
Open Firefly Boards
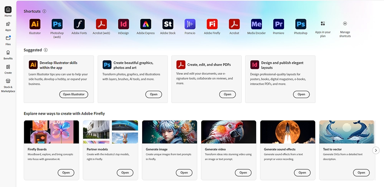click(x=66, y=172)
